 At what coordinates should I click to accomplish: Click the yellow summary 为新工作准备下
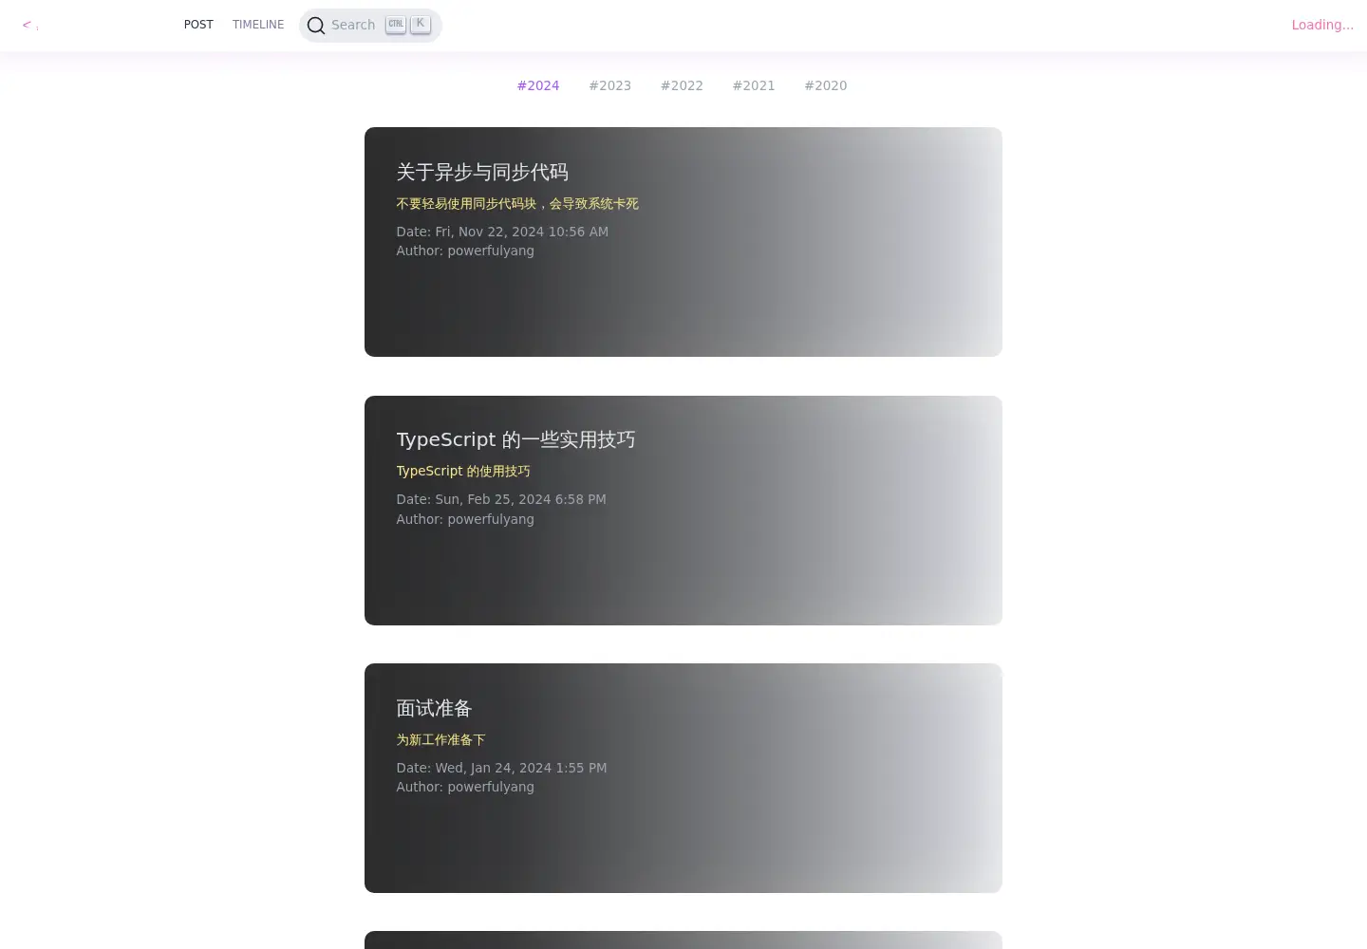[x=440, y=739]
